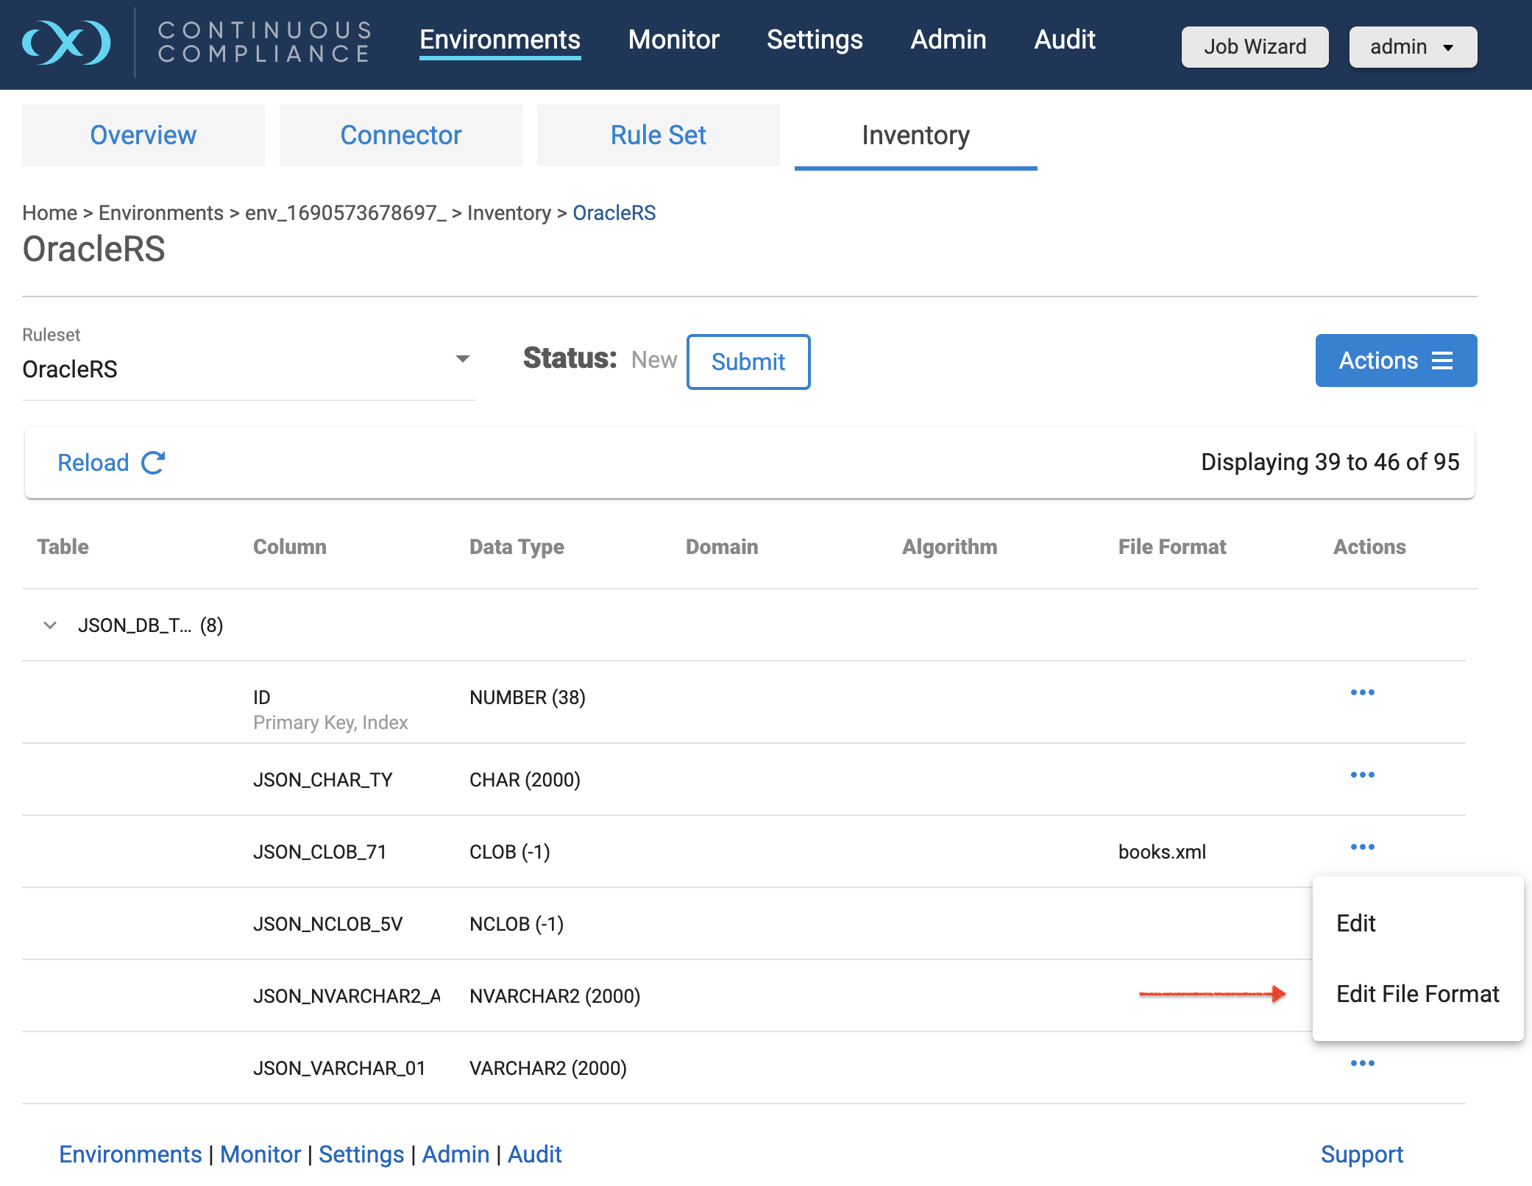Collapse the JSON_DB_T... table group

point(50,625)
